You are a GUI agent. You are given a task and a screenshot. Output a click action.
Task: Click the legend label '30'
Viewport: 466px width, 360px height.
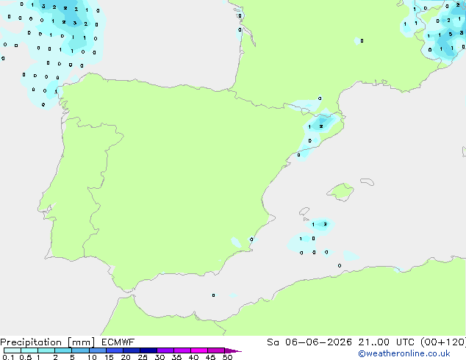[159, 357]
